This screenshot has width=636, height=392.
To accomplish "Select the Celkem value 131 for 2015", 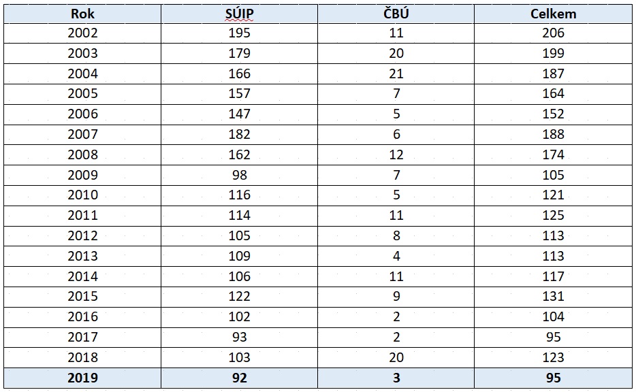I will coord(553,296).
